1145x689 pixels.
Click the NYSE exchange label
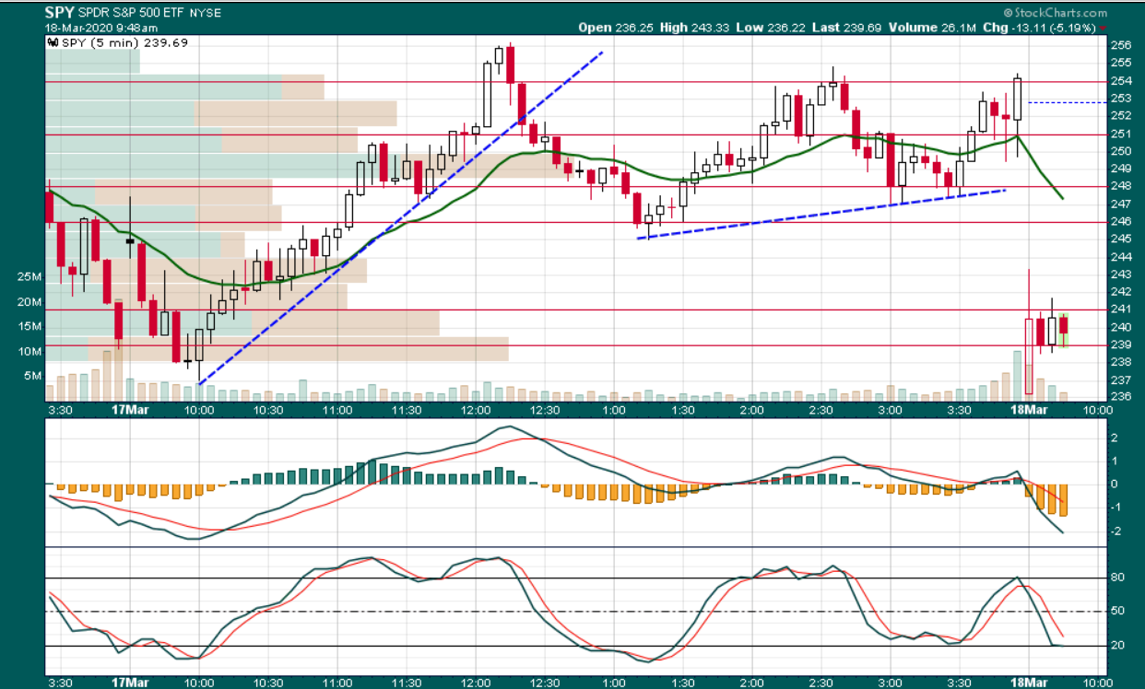204,14
